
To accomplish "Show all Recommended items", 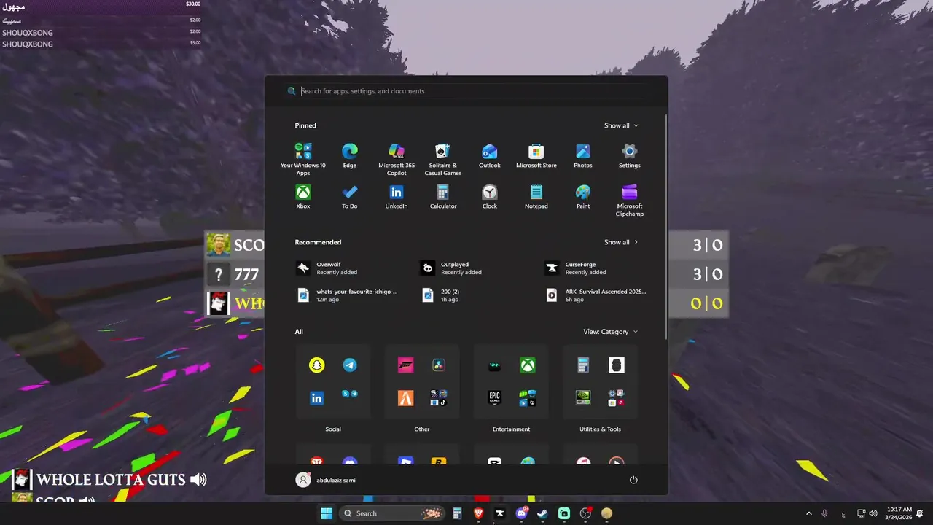I will point(621,242).
